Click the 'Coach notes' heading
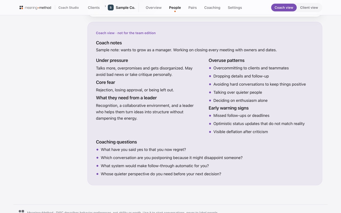The width and height of the screenshot is (341, 213). pyautogui.click(x=109, y=43)
